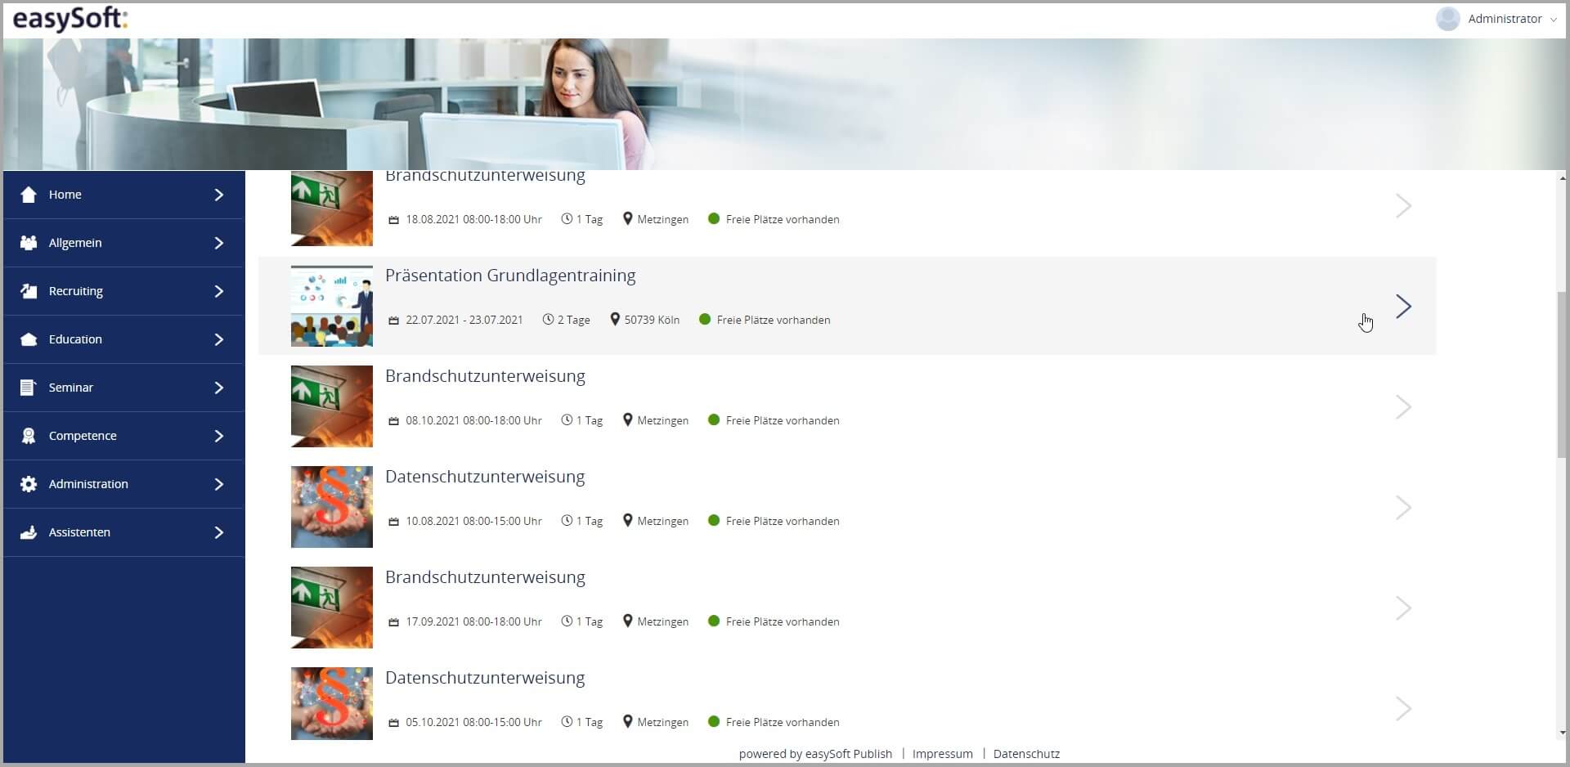Click the vertical scrollbar thumb of seminar list
1570x767 pixels.
point(1562,375)
